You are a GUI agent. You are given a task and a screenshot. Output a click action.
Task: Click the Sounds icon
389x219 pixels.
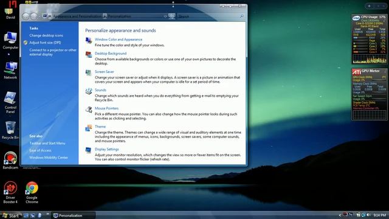click(89, 91)
